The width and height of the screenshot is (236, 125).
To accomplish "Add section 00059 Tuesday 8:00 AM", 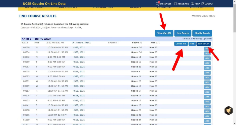I will [x=207, y=63].
